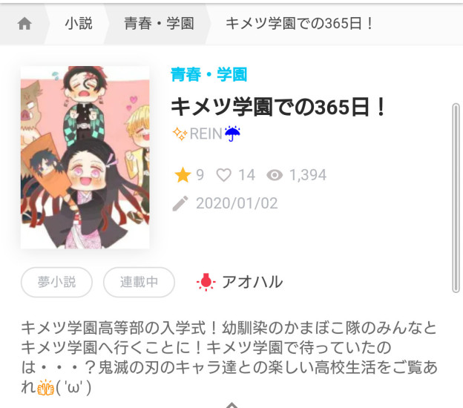
Task: Click the vertical scrollbar on right
Action: point(456,198)
